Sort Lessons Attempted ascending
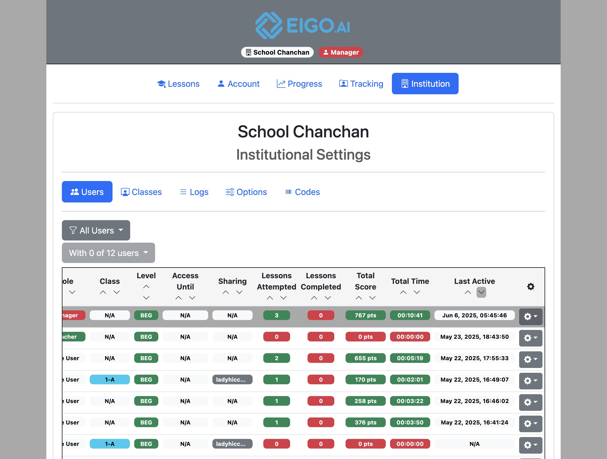The image size is (607, 459). [x=270, y=298]
